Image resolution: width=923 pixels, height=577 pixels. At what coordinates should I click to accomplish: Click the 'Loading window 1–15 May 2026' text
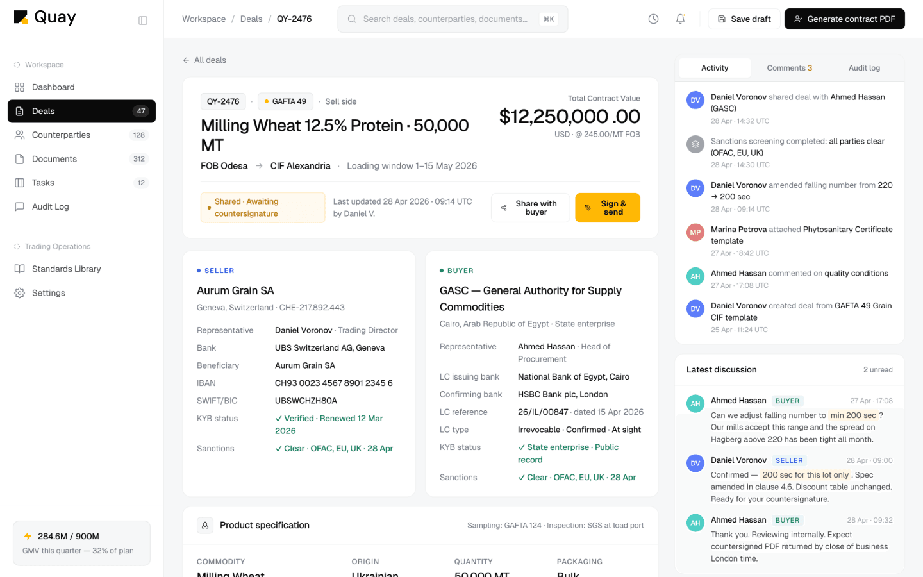[x=412, y=166]
